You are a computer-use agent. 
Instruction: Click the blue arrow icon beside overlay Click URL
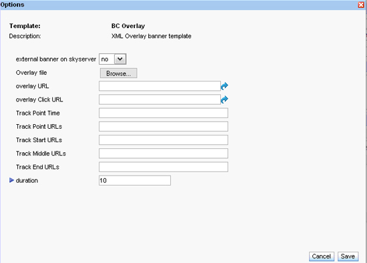224,99
